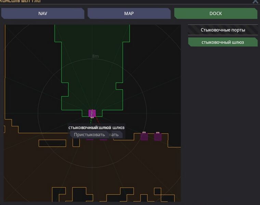The height and width of the screenshot is (205, 260).
Task: Open the MAP tab
Action: click(129, 14)
